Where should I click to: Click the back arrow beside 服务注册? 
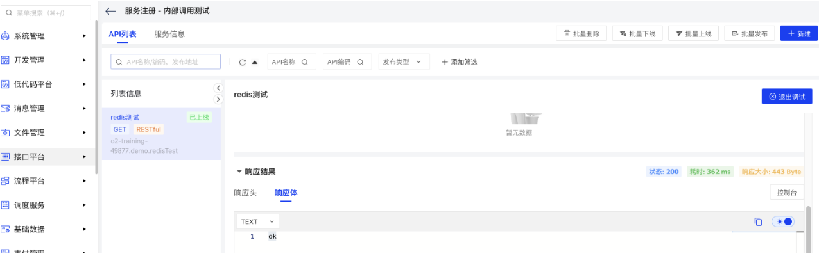pos(110,11)
